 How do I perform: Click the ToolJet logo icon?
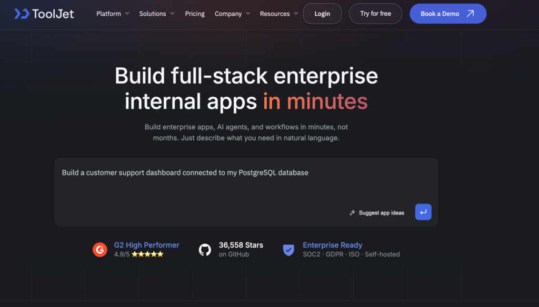tap(22, 14)
